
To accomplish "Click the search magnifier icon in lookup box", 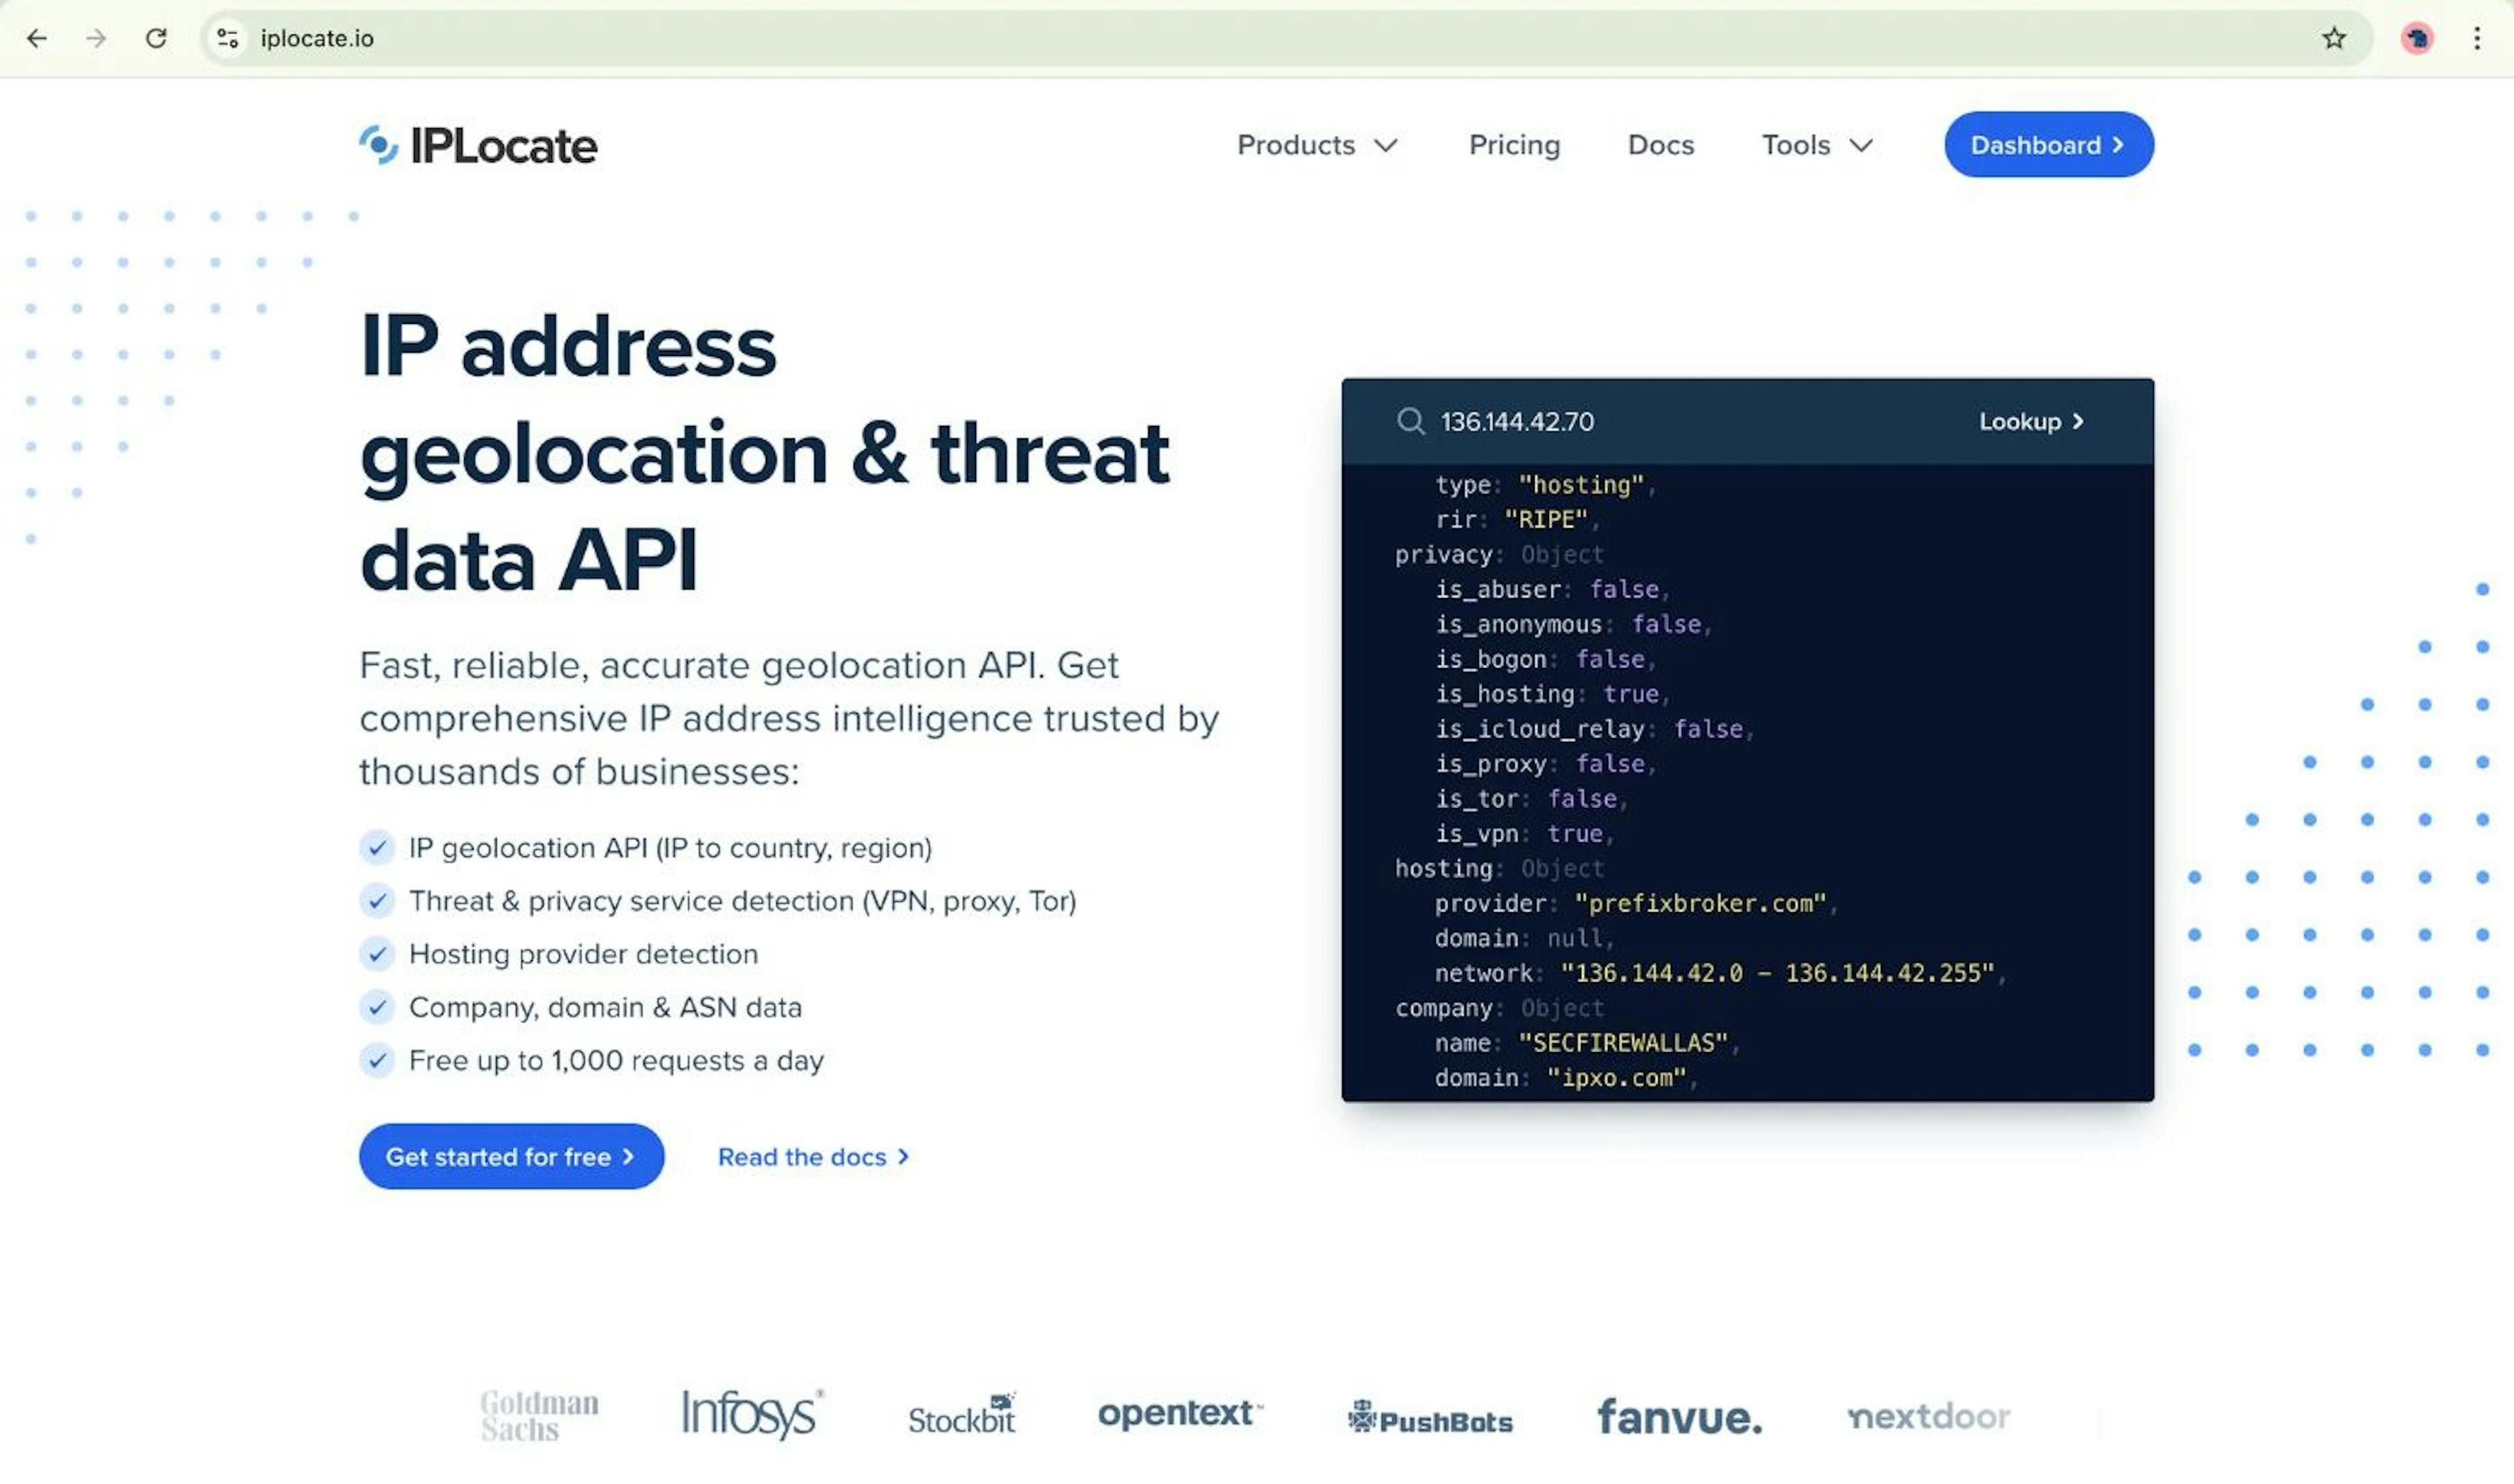I will [1411, 421].
